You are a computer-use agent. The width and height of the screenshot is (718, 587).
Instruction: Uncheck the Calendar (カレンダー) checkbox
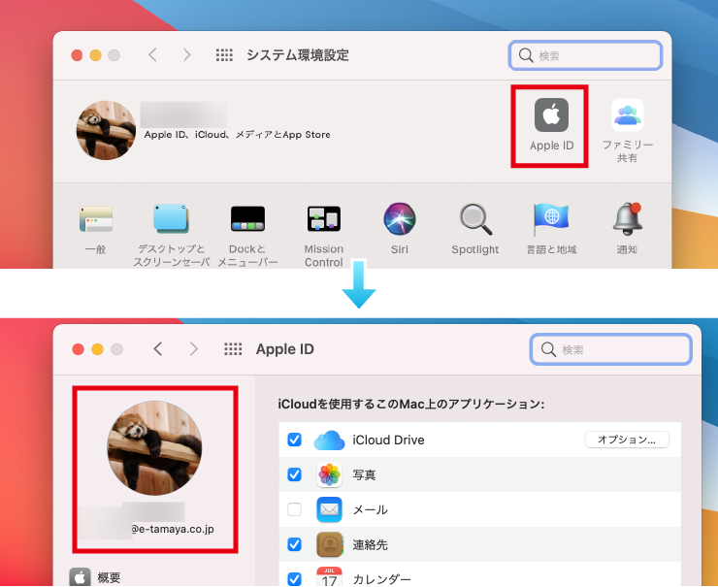(x=294, y=579)
